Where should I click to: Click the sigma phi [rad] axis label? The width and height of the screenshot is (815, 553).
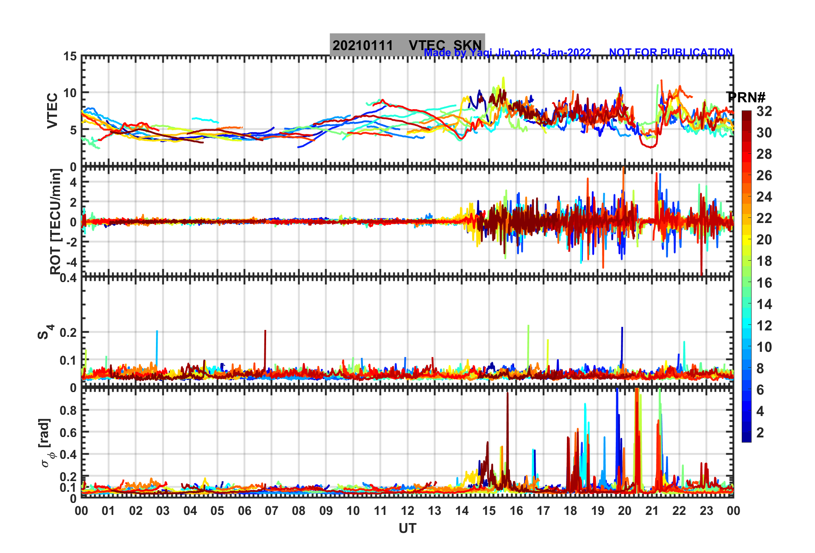point(46,443)
